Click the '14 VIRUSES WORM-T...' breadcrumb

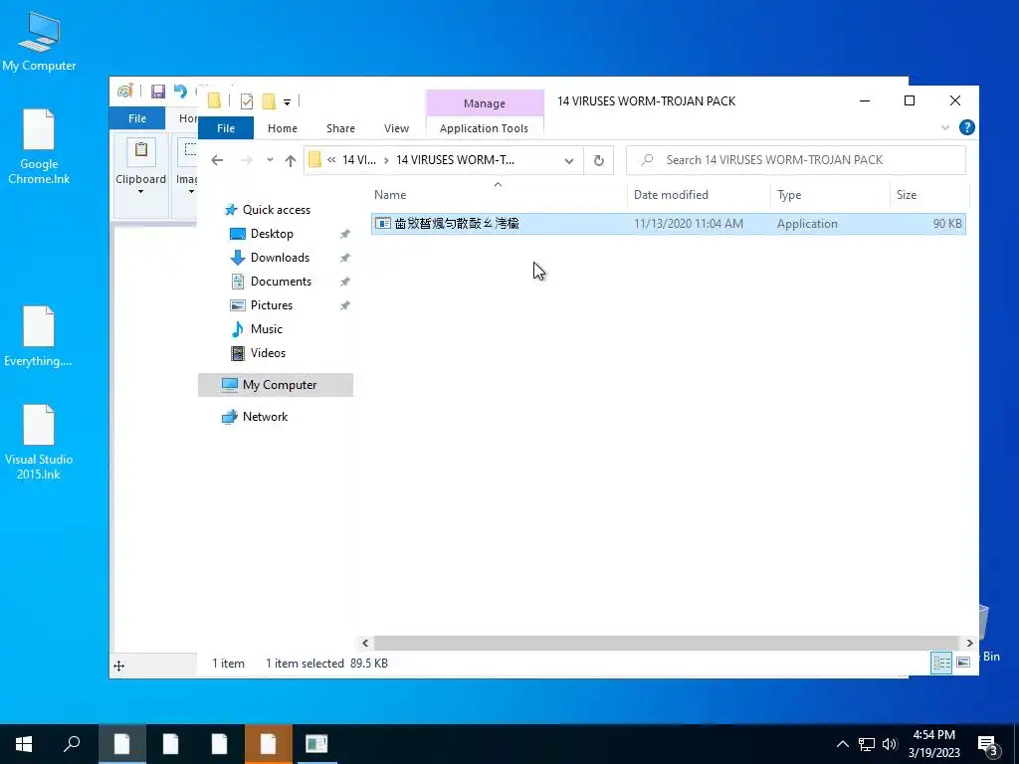455,160
